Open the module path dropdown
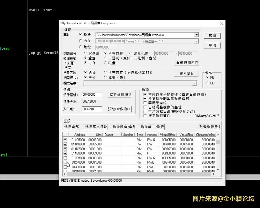Viewport: 260px width, 208px height. pyautogui.click(x=196, y=35)
